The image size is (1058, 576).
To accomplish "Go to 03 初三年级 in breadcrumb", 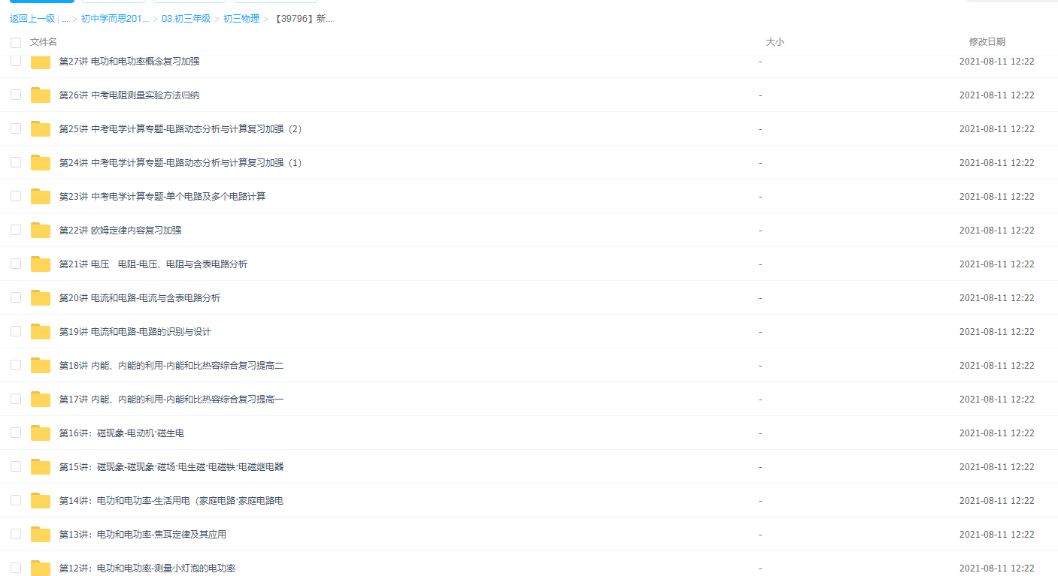I will point(186,19).
